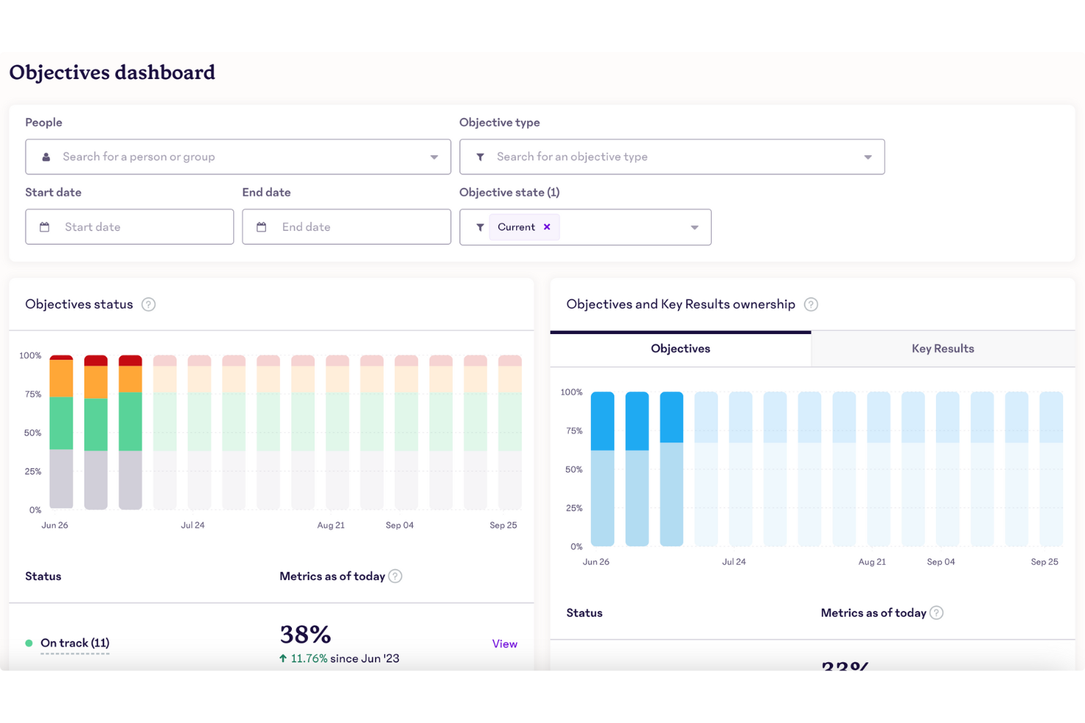Switch to the Key Results tab
Screen dimensions: 1085x723
tap(943, 349)
